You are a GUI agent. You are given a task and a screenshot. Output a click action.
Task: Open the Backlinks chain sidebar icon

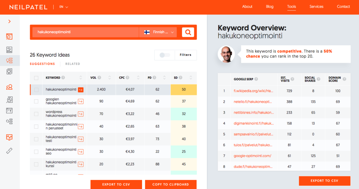coord(9,150)
